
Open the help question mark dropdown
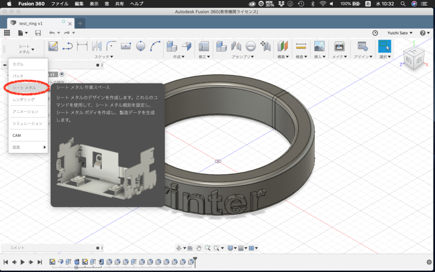[425, 33]
